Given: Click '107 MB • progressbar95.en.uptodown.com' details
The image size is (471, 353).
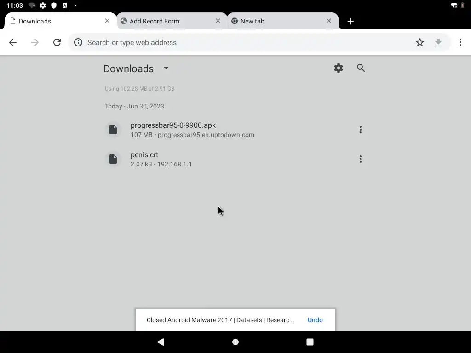Looking at the screenshot, I should click(x=192, y=135).
